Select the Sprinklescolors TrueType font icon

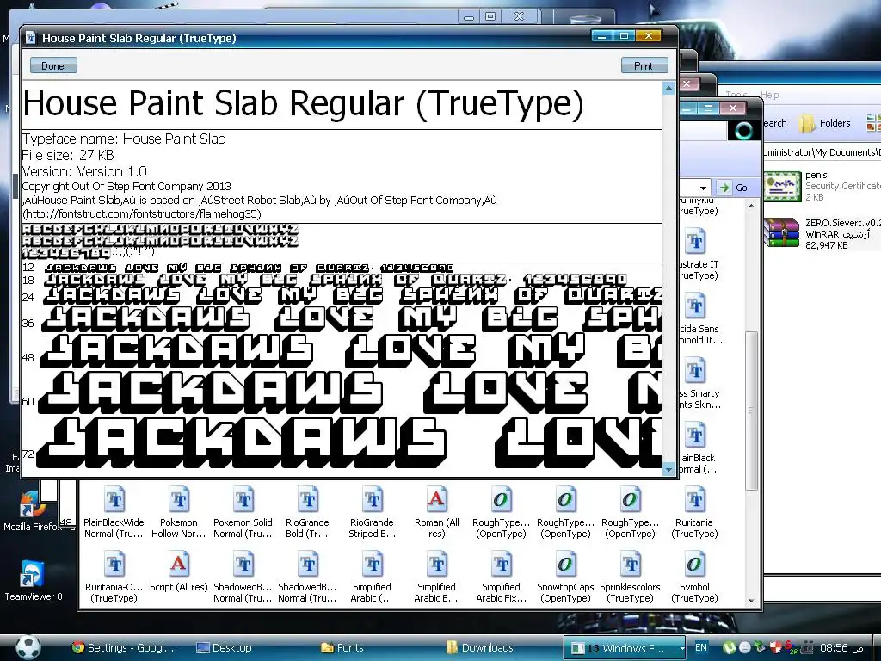(630, 564)
